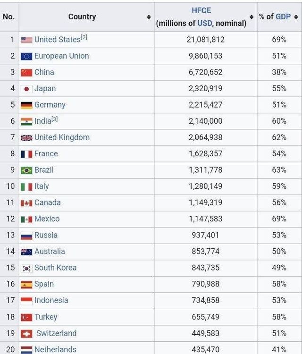The height and width of the screenshot is (354, 302).
Task: Follow the India footnote reference [3]
Action: pos(55,119)
